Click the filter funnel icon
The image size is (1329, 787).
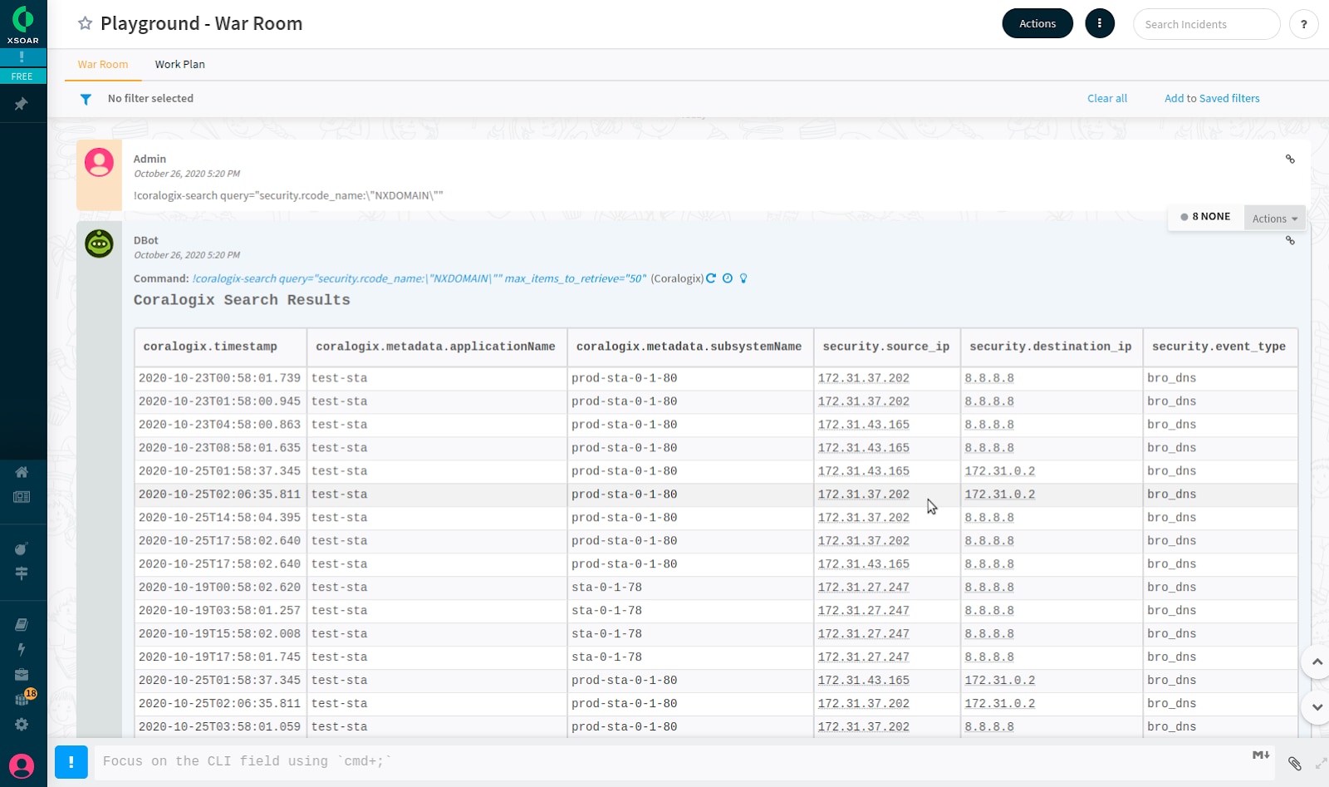(x=86, y=99)
